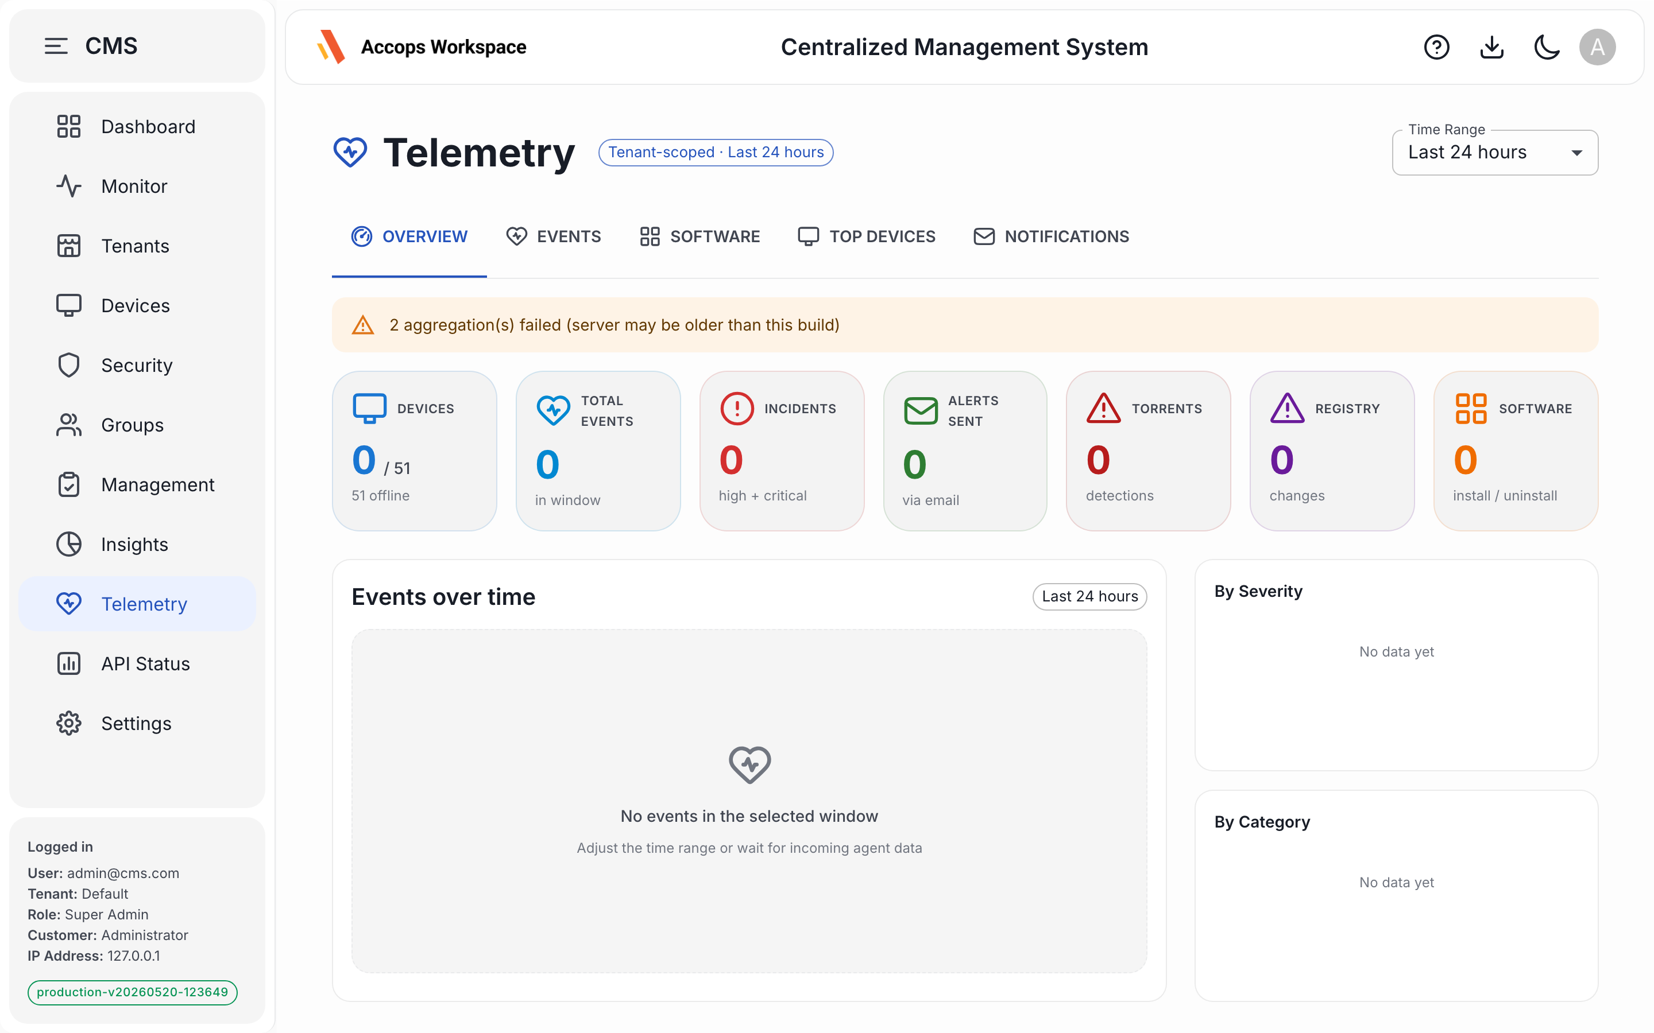This screenshot has height=1033, width=1654.
Task: Click the 'install / uninstall' caption
Action: (x=1505, y=495)
